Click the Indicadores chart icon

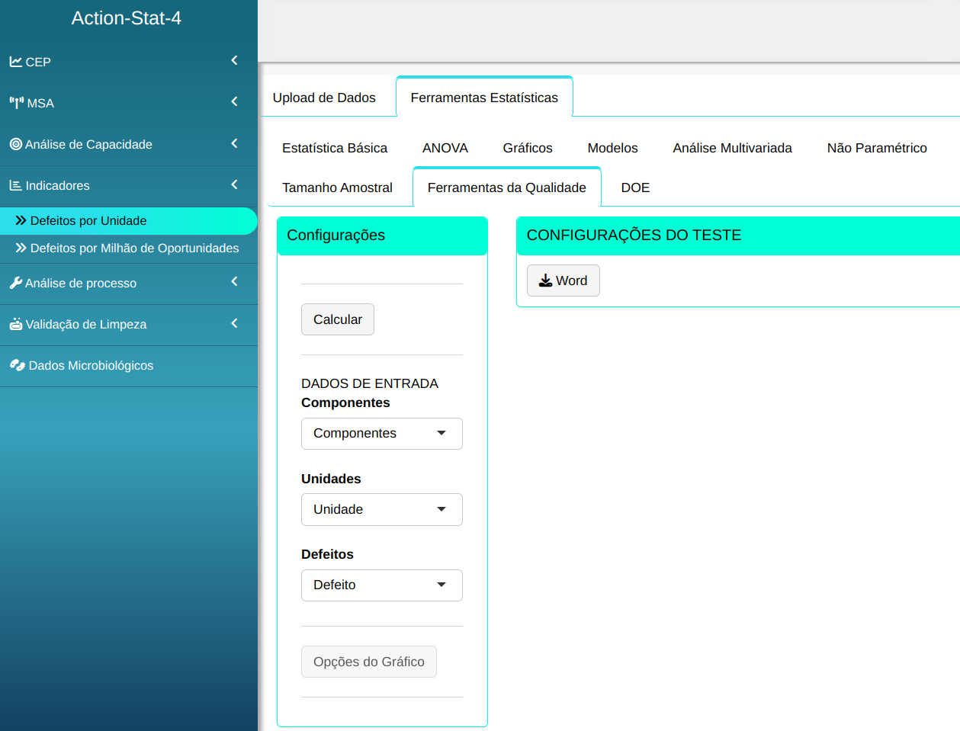pyautogui.click(x=15, y=185)
